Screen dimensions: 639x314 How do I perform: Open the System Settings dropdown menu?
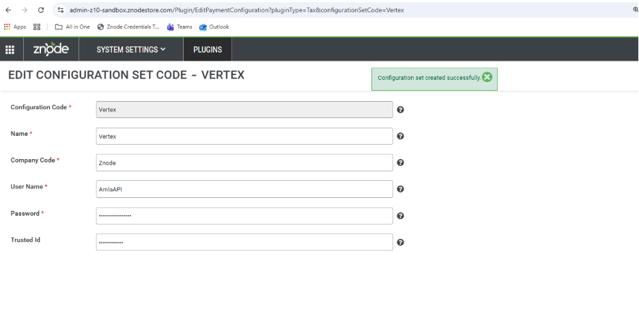(131, 50)
